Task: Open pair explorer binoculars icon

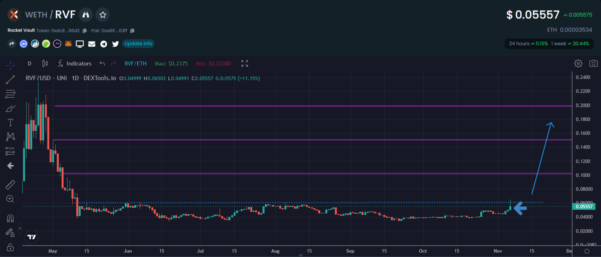Action: pos(86,15)
